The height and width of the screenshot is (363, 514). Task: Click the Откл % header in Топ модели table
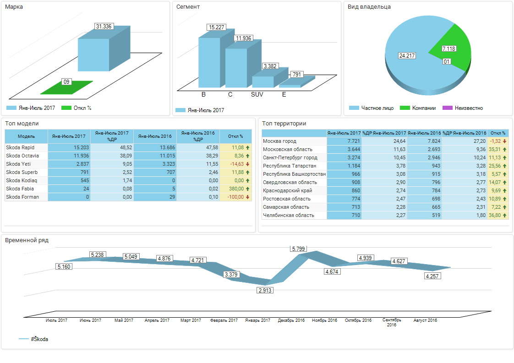coord(235,136)
